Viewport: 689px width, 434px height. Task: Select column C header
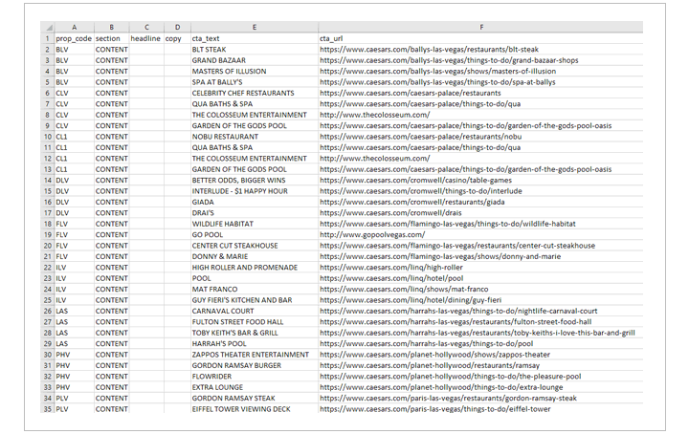[x=145, y=27]
